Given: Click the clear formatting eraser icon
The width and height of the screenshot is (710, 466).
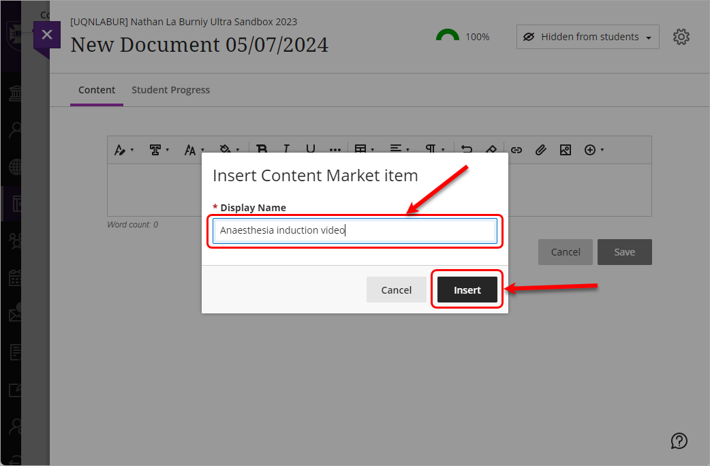Looking at the screenshot, I should pyautogui.click(x=491, y=150).
